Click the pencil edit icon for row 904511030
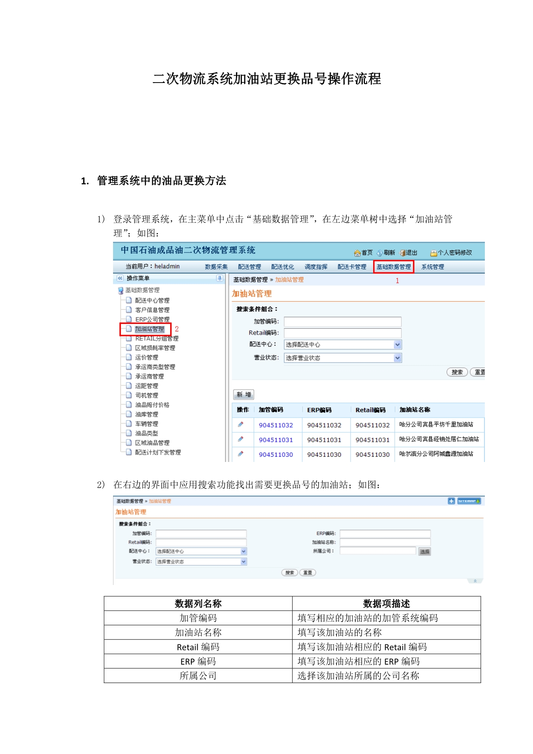 pyautogui.click(x=241, y=454)
